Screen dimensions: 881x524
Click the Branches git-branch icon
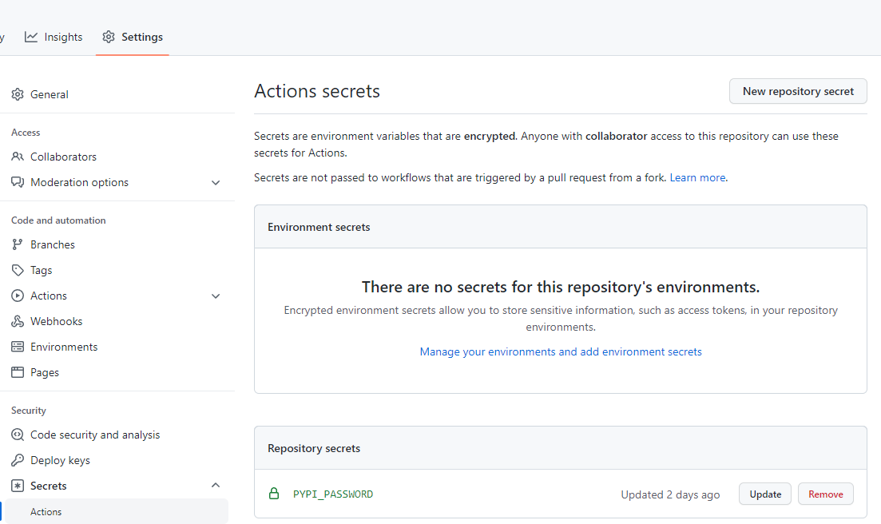(18, 244)
